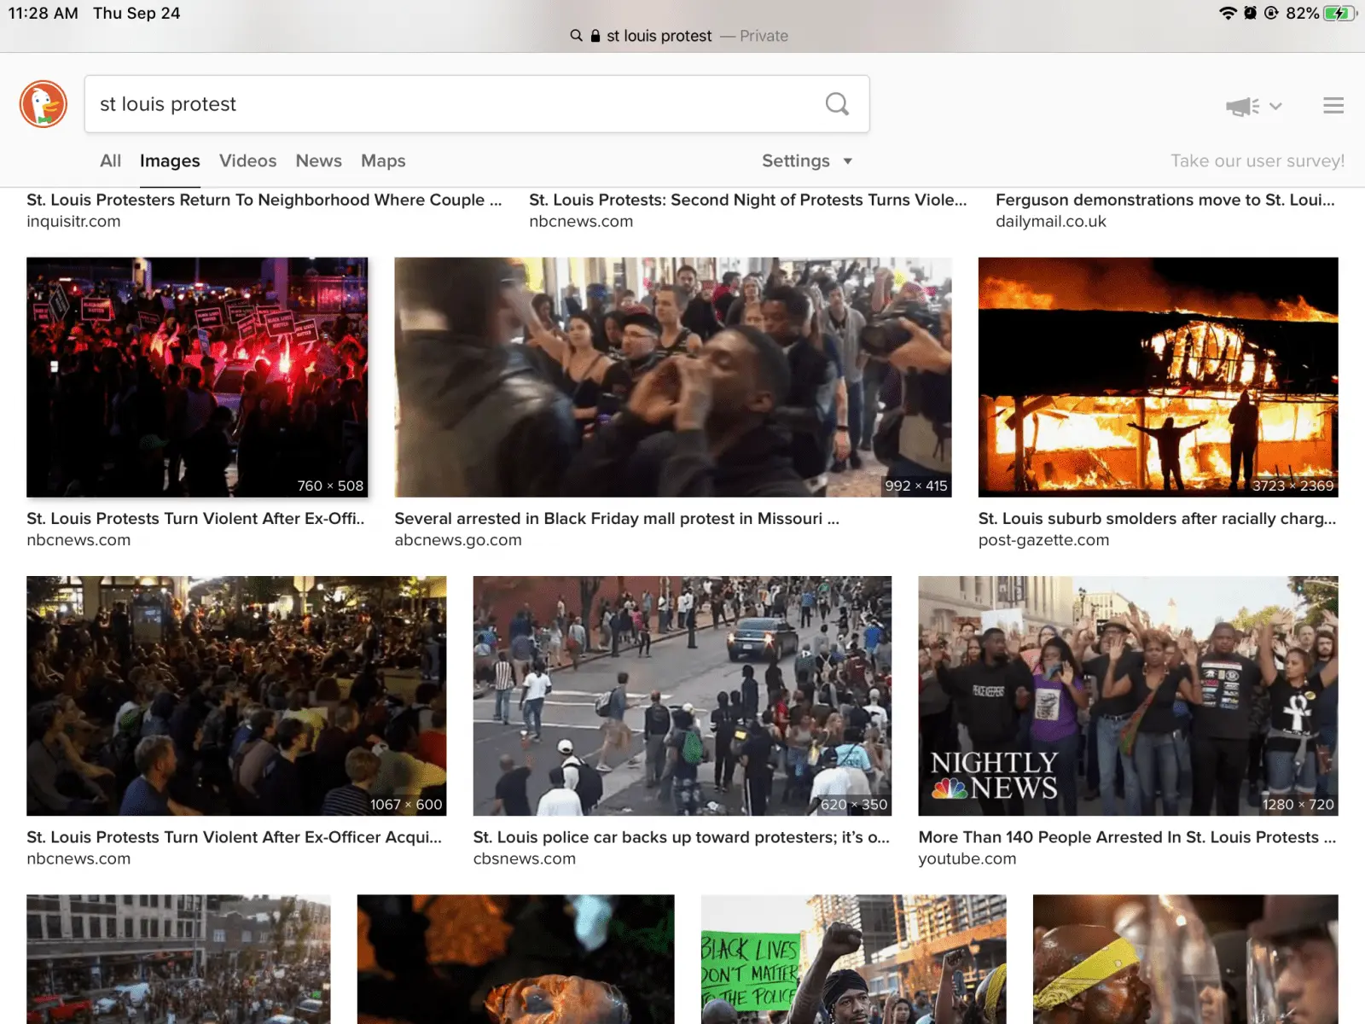
Task: Switch to the News tab
Action: [x=318, y=161]
